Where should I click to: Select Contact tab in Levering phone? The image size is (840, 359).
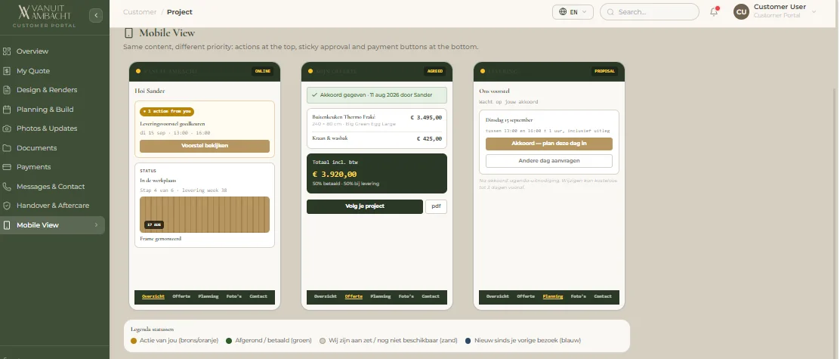(603, 296)
